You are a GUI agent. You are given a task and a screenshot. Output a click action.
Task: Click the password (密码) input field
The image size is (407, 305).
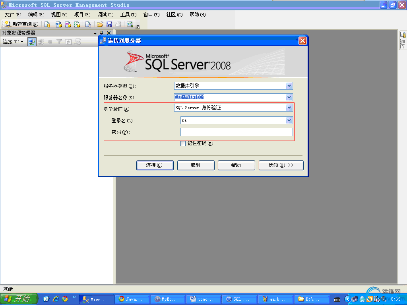(x=236, y=132)
